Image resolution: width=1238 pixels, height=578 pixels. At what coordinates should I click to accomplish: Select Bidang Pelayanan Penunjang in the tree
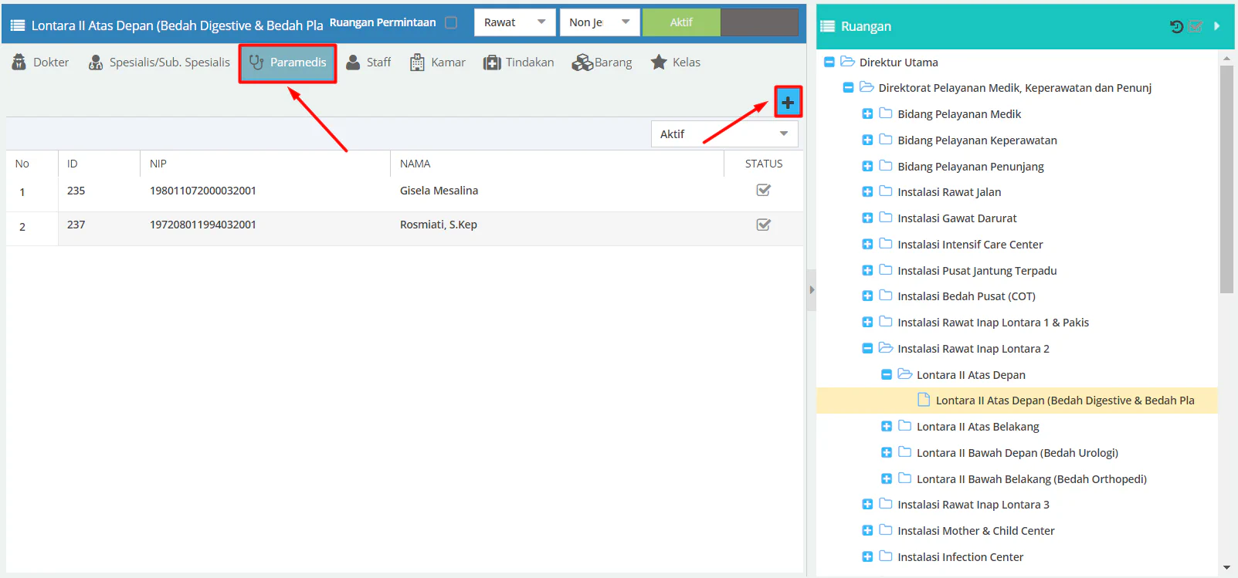[x=971, y=167]
